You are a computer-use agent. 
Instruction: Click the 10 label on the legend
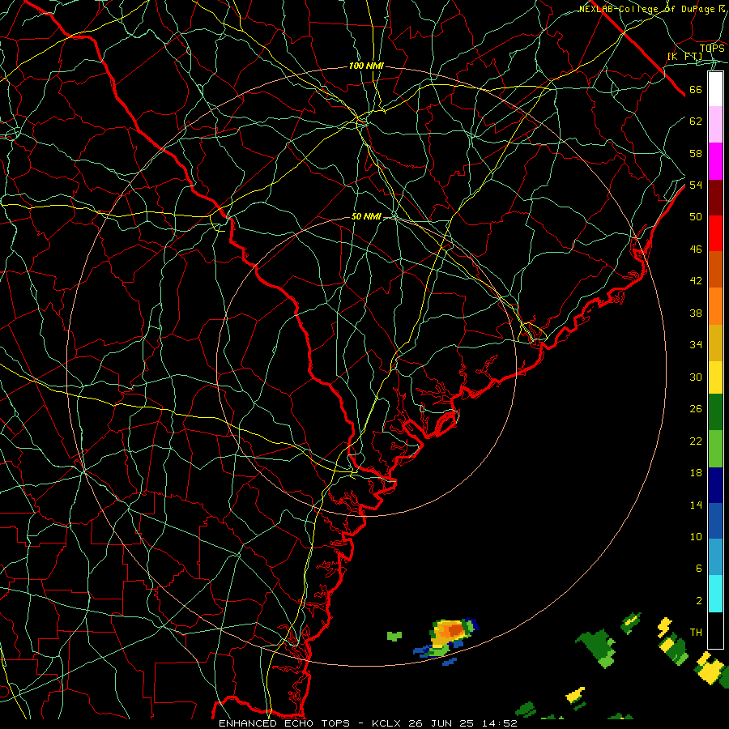click(696, 536)
